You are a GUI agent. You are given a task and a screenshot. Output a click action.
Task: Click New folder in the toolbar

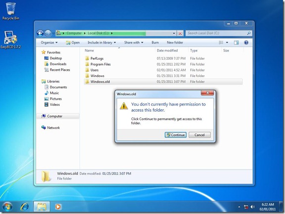(x=175, y=43)
